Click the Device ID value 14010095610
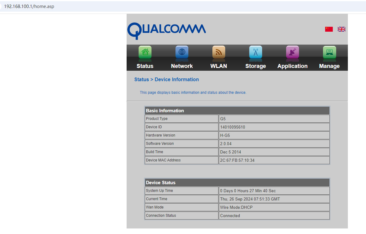This screenshot has width=366, height=234. click(233, 127)
